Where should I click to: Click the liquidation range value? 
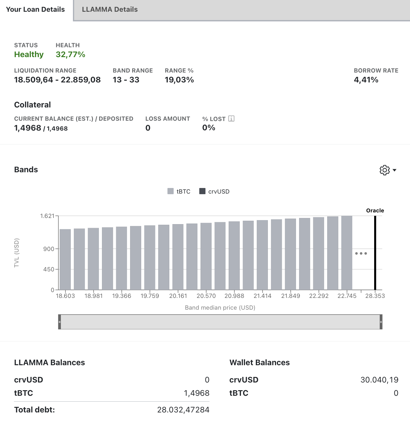[x=57, y=80]
